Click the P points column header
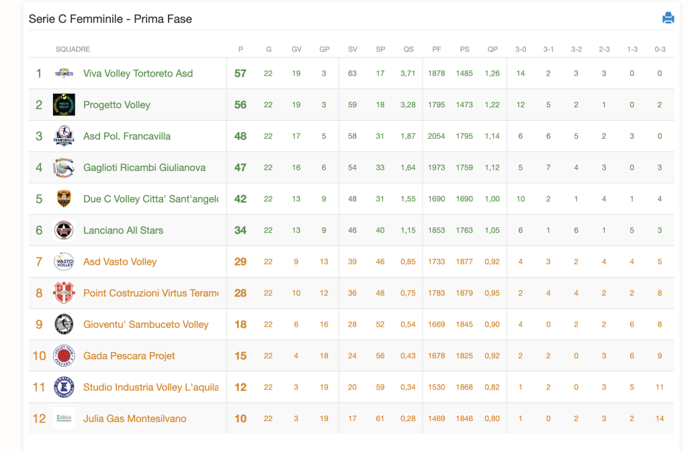 (x=241, y=49)
